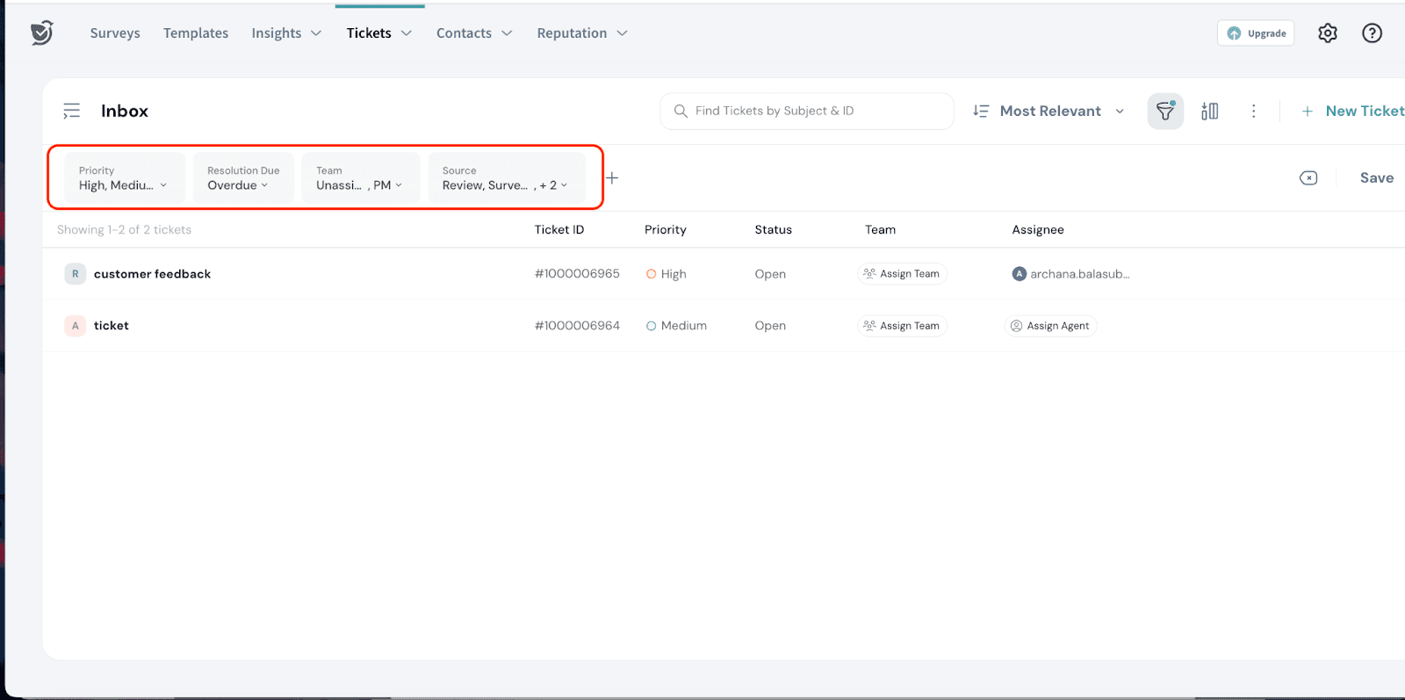Open the Resolution Due Overdue dropdown
This screenshot has height=700, width=1405.
point(243,178)
